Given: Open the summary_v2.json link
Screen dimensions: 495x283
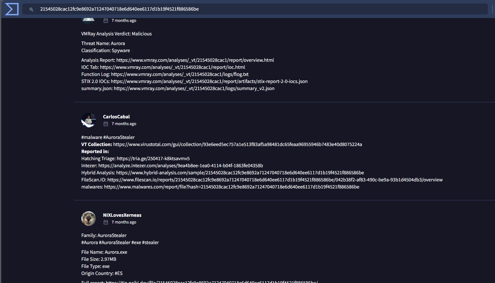Looking at the screenshot, I should pos(194,88).
